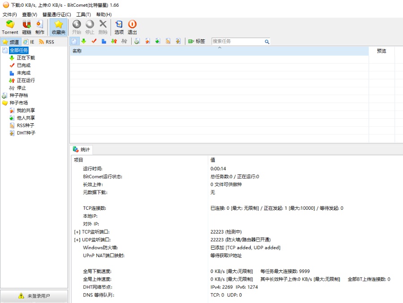This screenshot has width=403, height=303.
Task: Click the others' shares filter icon in filter bar
Action: [158, 41]
